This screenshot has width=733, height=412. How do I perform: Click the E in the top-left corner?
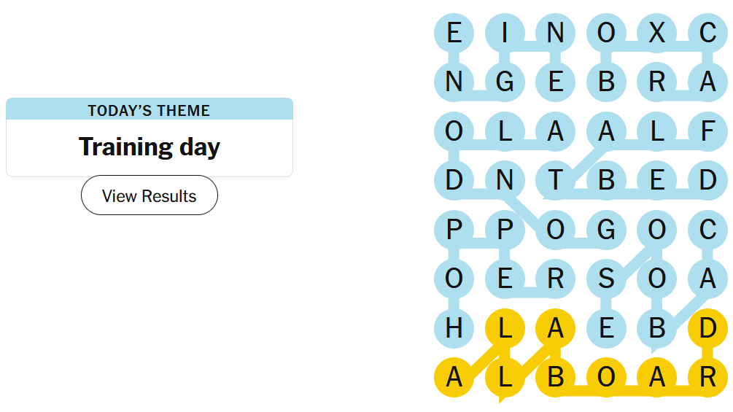[x=454, y=33]
